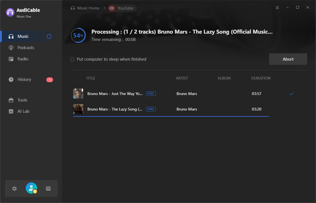The image size is (316, 203).
Task: Click the Processing track status text
Action: pyautogui.click(x=182, y=32)
